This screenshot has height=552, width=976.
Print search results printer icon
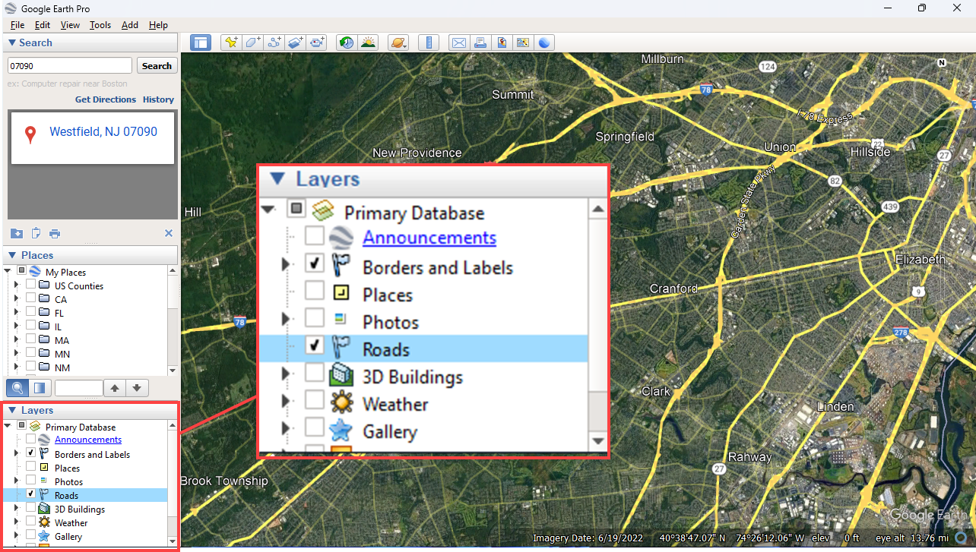point(55,233)
